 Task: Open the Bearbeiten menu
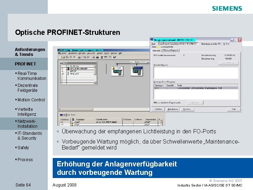pyautogui.click(x=73, y=53)
